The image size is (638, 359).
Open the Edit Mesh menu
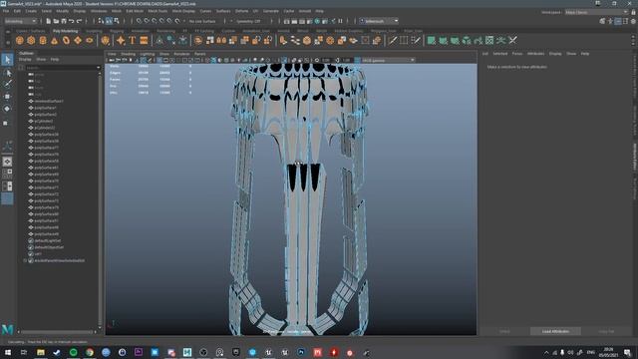coord(135,11)
